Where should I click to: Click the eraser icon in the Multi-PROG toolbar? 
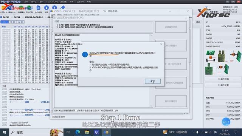[x=63, y=8]
